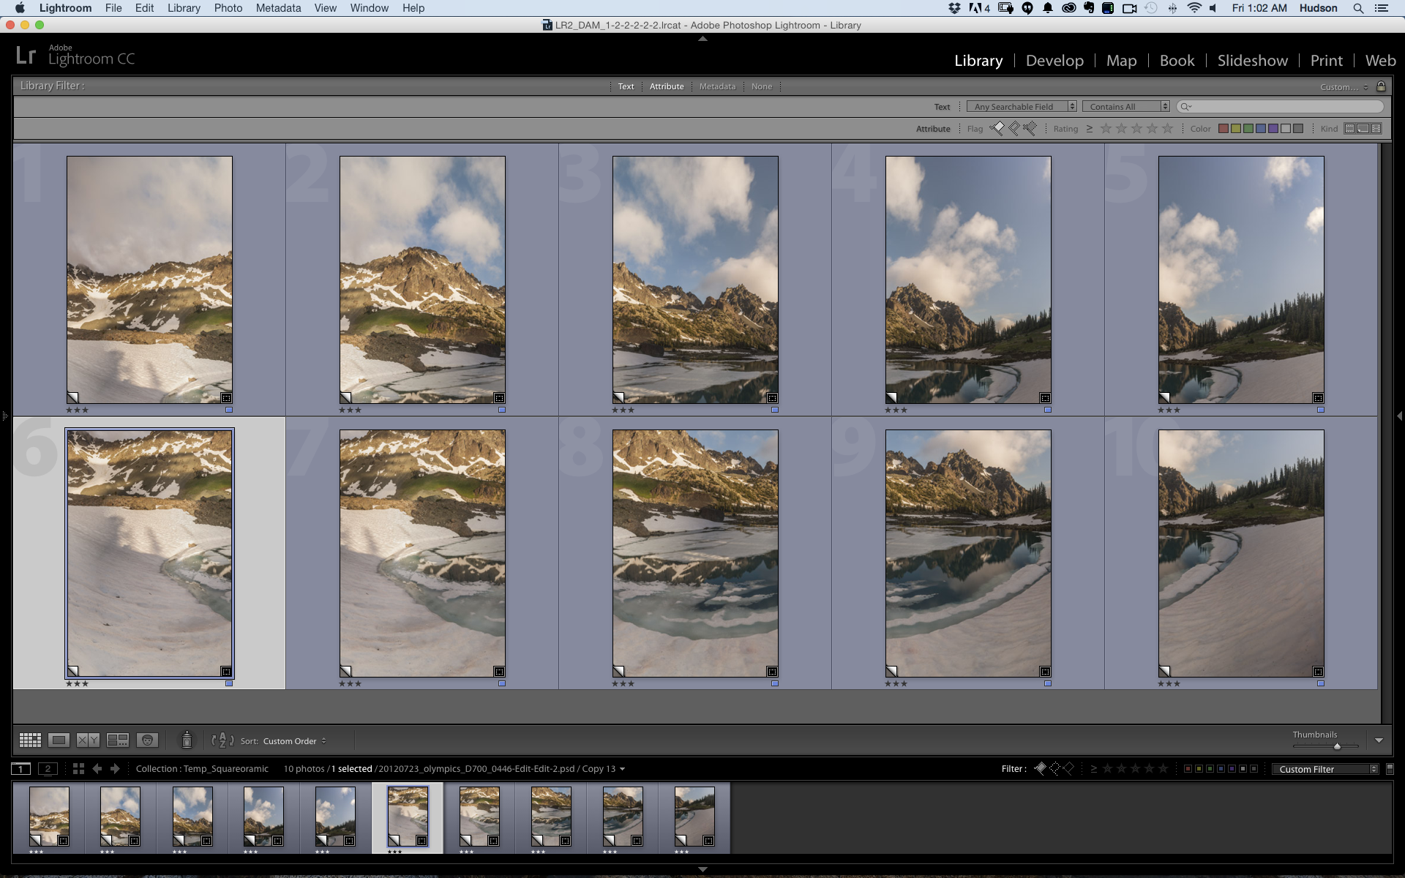Expand the filmstrip file path menu arrow

click(x=623, y=769)
